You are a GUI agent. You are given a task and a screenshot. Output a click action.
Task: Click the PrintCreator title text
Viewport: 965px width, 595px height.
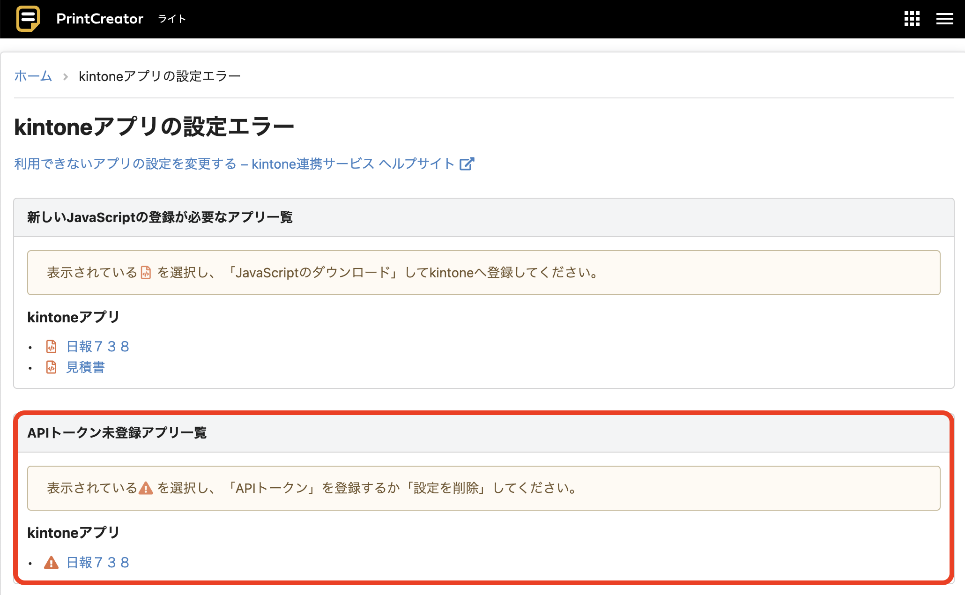coord(100,19)
